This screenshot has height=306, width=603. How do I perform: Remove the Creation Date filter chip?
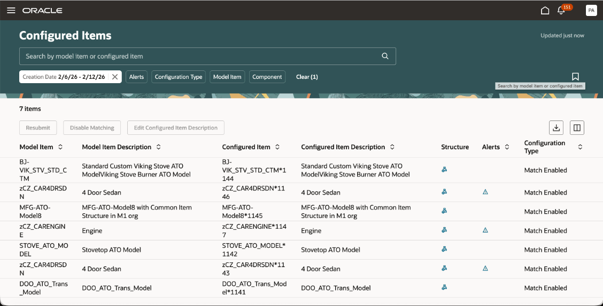coord(114,77)
